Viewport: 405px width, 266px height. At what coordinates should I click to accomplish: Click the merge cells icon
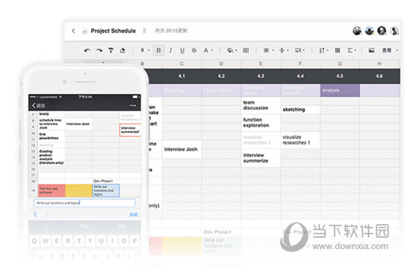click(246, 50)
